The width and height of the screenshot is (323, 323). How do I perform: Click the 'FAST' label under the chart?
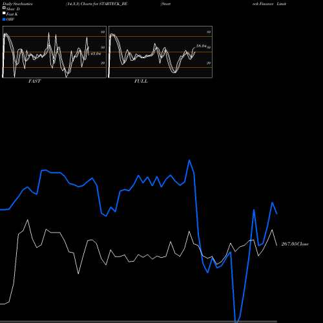(34, 81)
